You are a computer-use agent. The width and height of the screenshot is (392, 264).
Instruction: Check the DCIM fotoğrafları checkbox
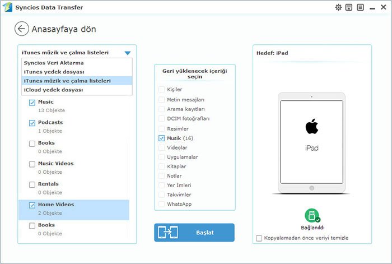pyautogui.click(x=161, y=119)
